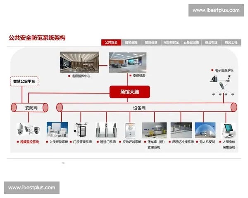Viewport: 248px width, 198px height.
Task: Click the 运营指挥中心 label
Action: (x=81, y=76)
